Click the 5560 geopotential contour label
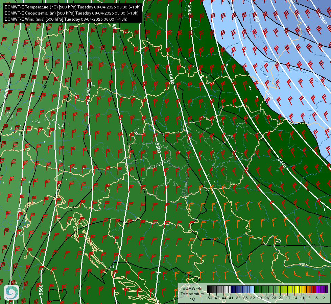The width and height of the screenshot is (331, 304). click(41, 290)
